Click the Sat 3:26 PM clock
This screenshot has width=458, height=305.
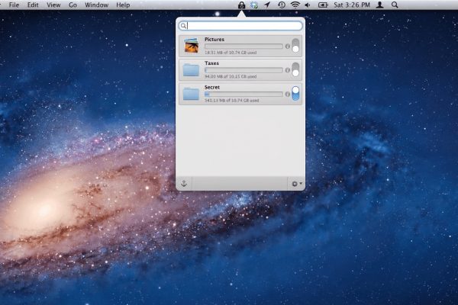coord(352,5)
